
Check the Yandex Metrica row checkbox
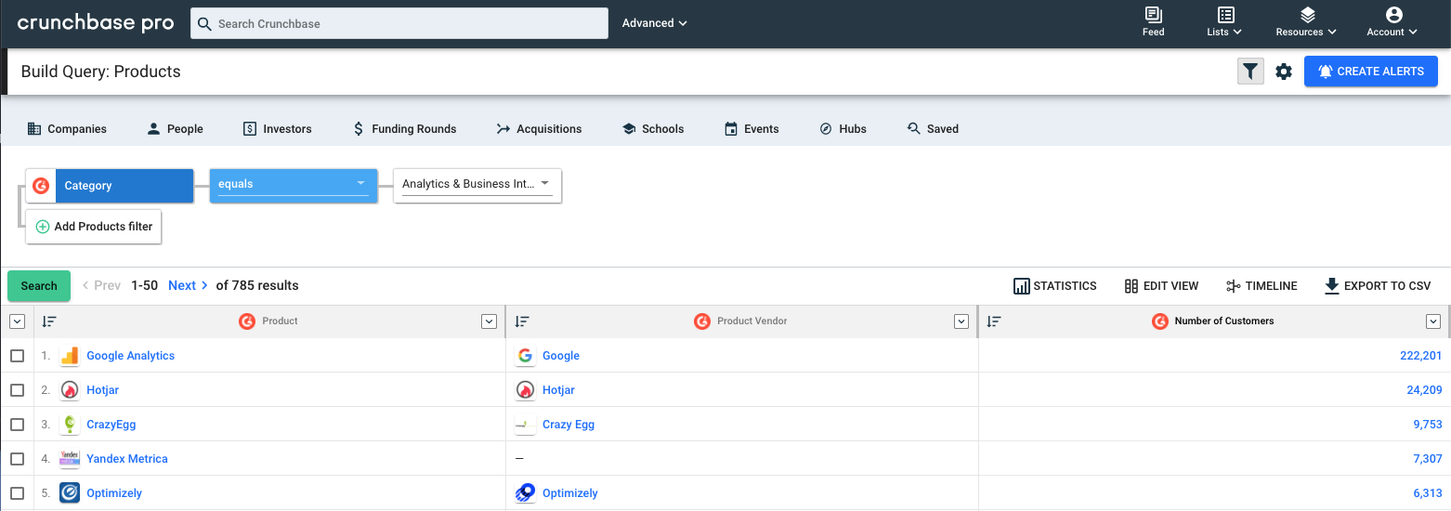[17, 459]
